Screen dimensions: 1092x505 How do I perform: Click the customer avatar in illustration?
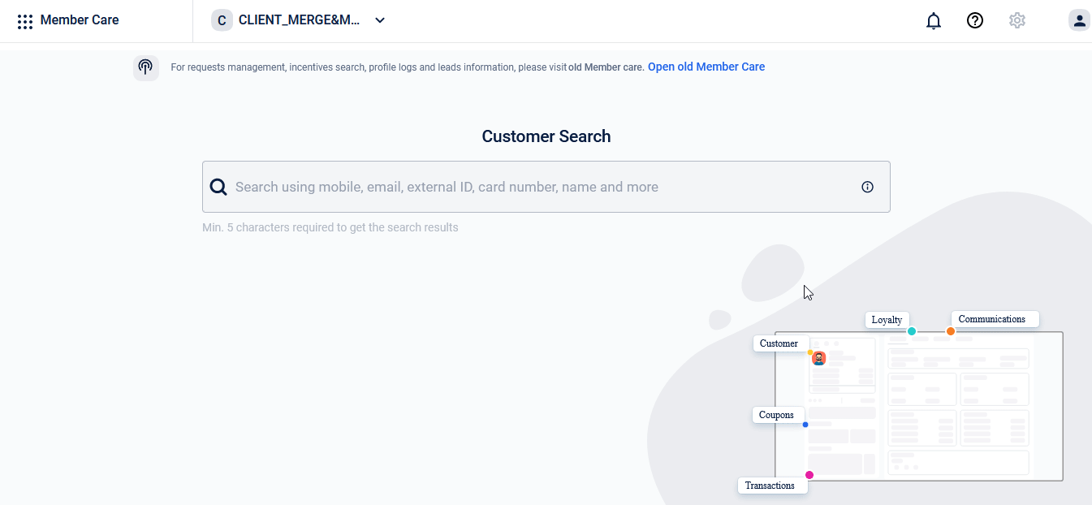click(818, 358)
